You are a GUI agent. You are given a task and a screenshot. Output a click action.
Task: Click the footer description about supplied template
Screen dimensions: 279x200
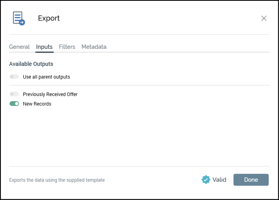(57, 180)
